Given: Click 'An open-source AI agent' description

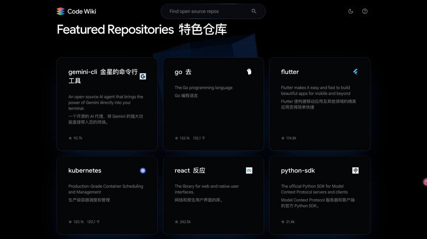Looking at the screenshot, I should (x=106, y=103).
